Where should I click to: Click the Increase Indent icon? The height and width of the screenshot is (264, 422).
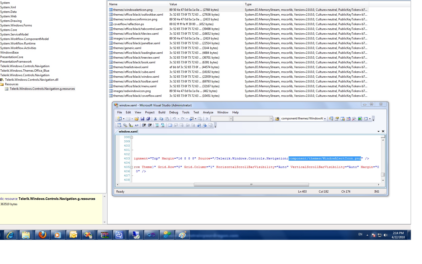pyautogui.click(x=150, y=125)
